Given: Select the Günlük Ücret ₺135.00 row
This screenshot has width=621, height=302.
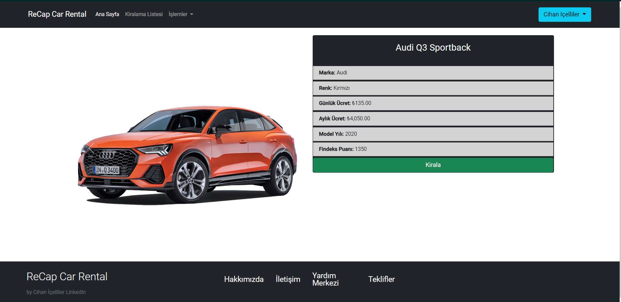Looking at the screenshot, I should coord(433,103).
